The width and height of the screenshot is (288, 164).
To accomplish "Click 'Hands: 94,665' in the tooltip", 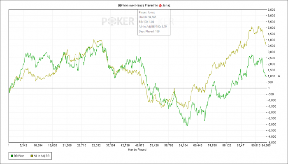I will coord(147,17).
